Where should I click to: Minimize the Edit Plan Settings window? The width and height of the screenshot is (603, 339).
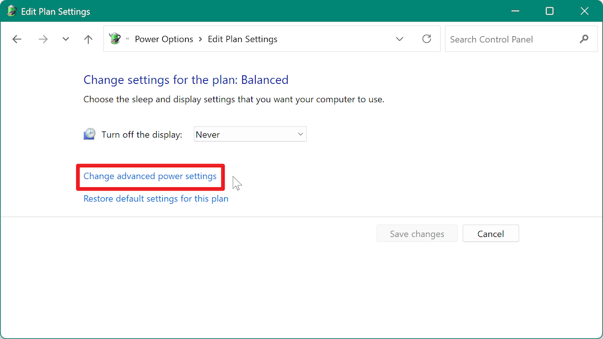516,11
